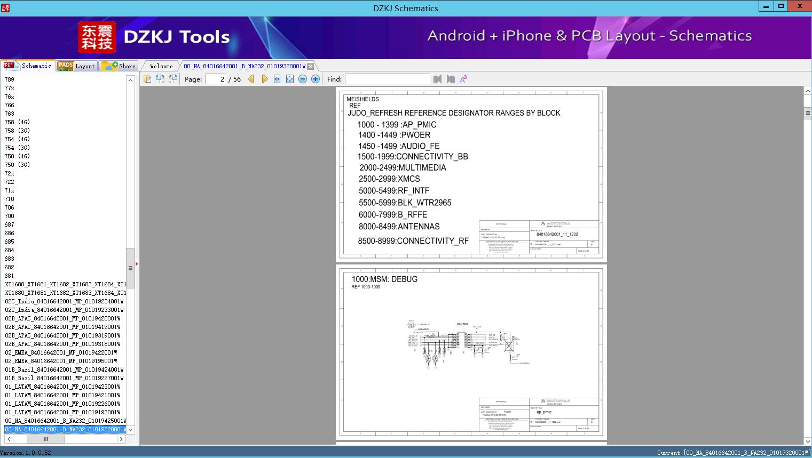Click the document viewer up scroll arrow

click(807, 91)
